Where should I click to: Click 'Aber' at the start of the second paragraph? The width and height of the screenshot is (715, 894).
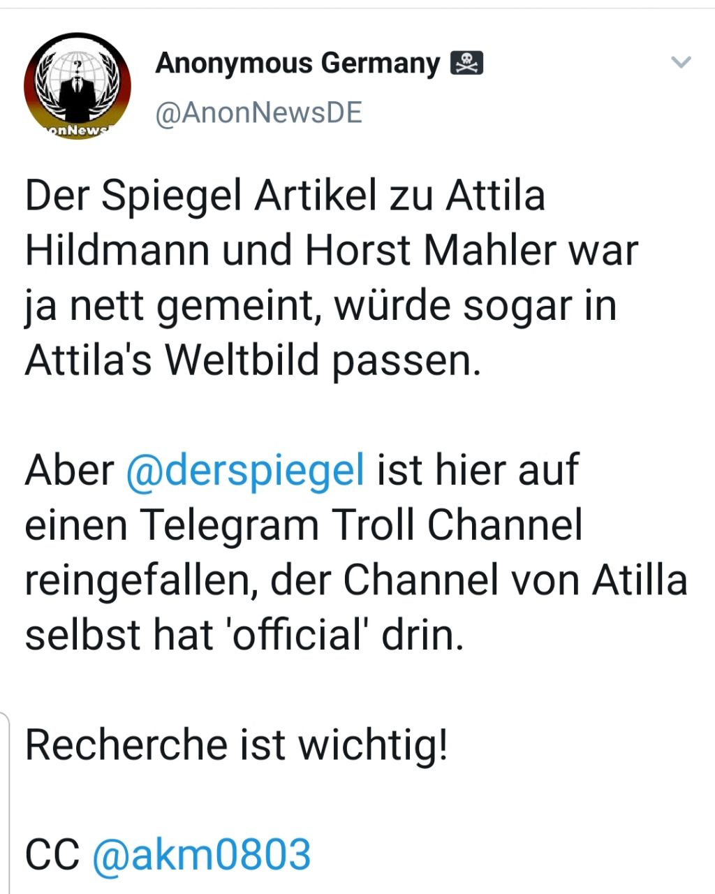(68, 470)
